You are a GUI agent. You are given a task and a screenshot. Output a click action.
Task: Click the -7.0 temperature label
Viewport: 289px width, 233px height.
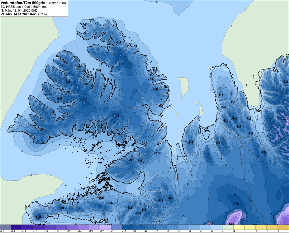click(x=123, y=136)
